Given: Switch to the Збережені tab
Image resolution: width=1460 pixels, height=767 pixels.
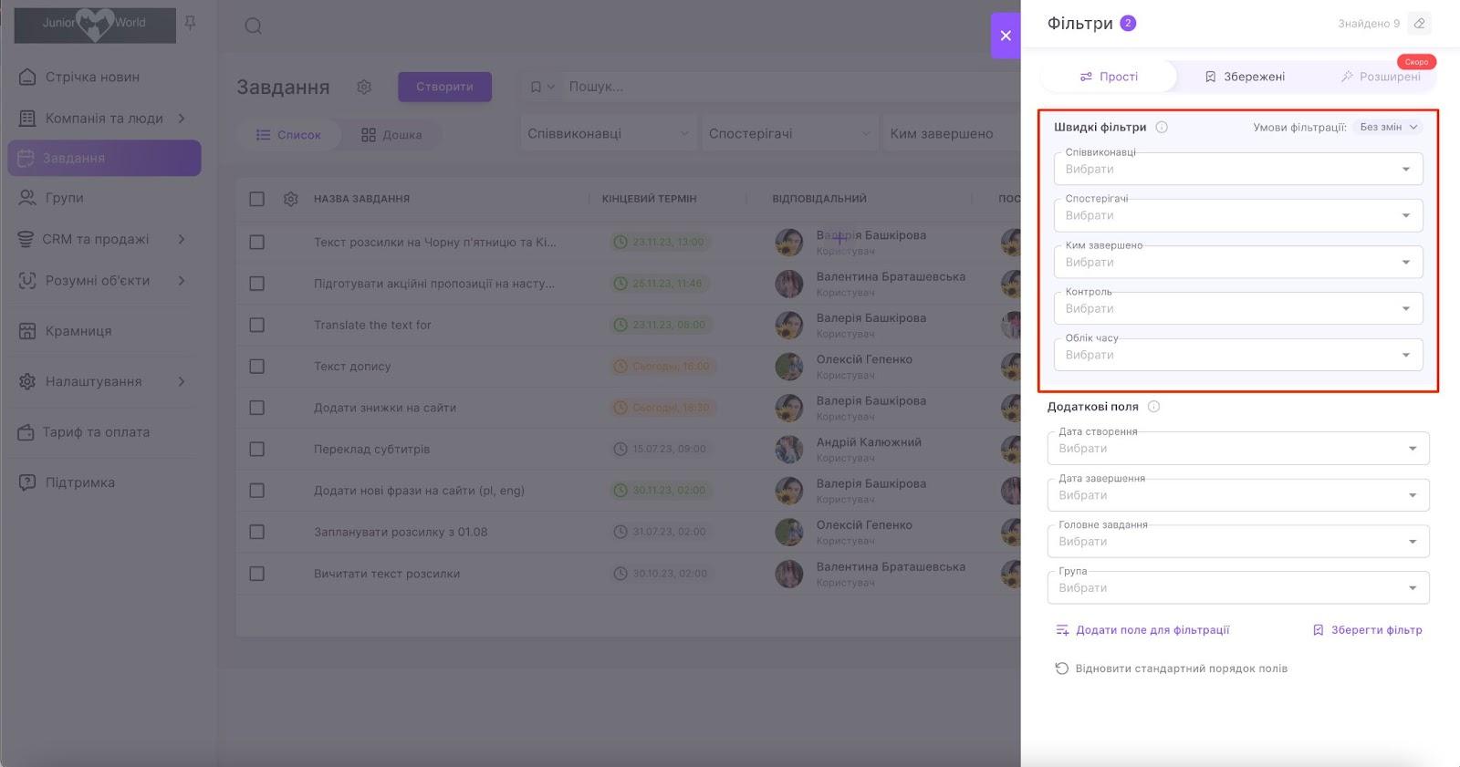Looking at the screenshot, I should 1245,77.
